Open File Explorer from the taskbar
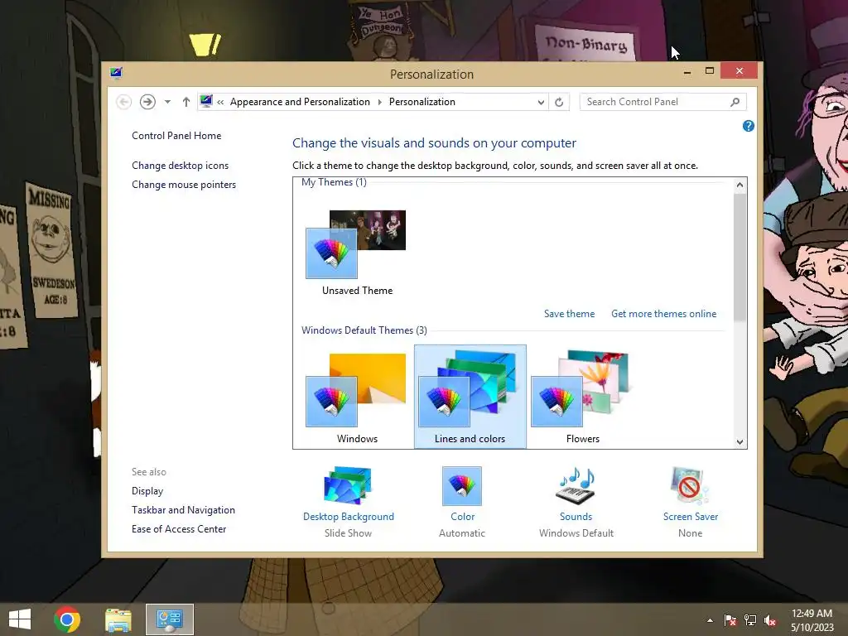This screenshot has height=636, width=848. [x=118, y=619]
